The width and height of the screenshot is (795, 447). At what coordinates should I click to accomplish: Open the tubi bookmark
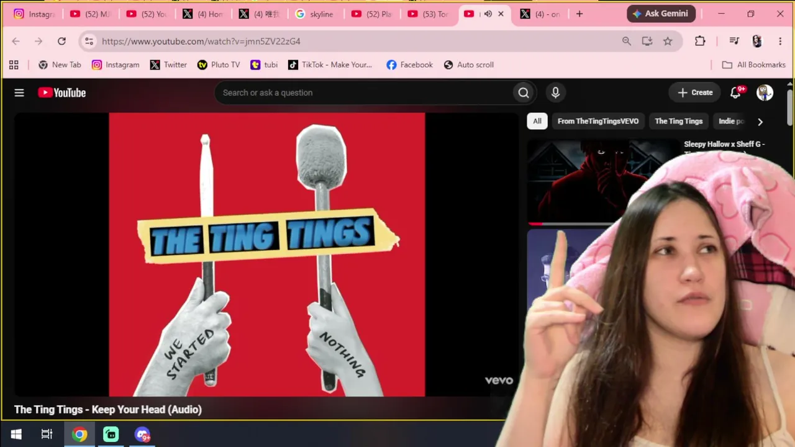coord(264,65)
